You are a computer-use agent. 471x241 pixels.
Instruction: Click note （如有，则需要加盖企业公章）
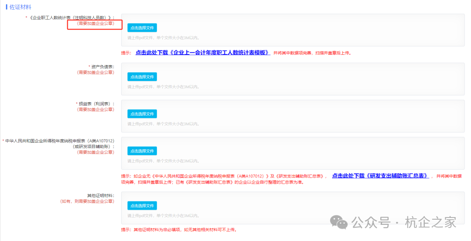87,201
